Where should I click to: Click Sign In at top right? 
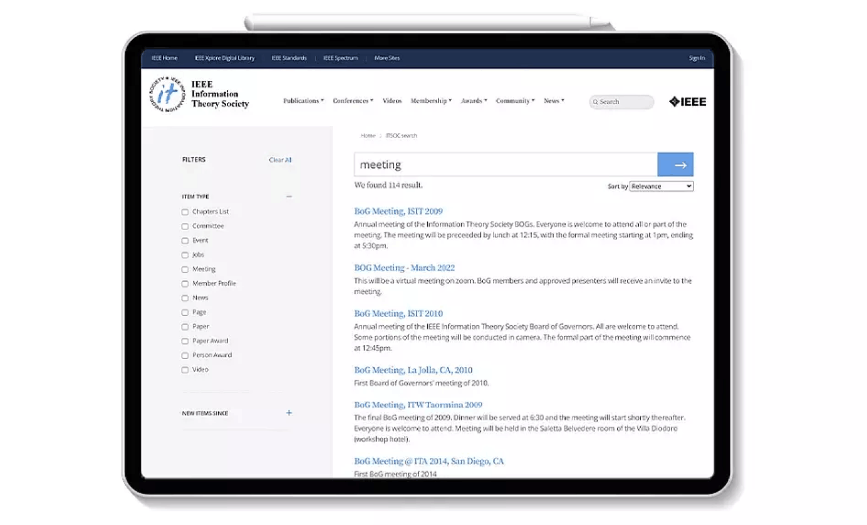697,58
